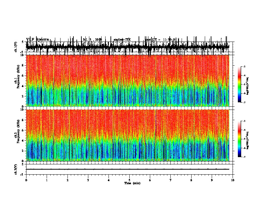Click the ch.1 spectrogram color scale bar
262x202 pixels.
click(240, 84)
